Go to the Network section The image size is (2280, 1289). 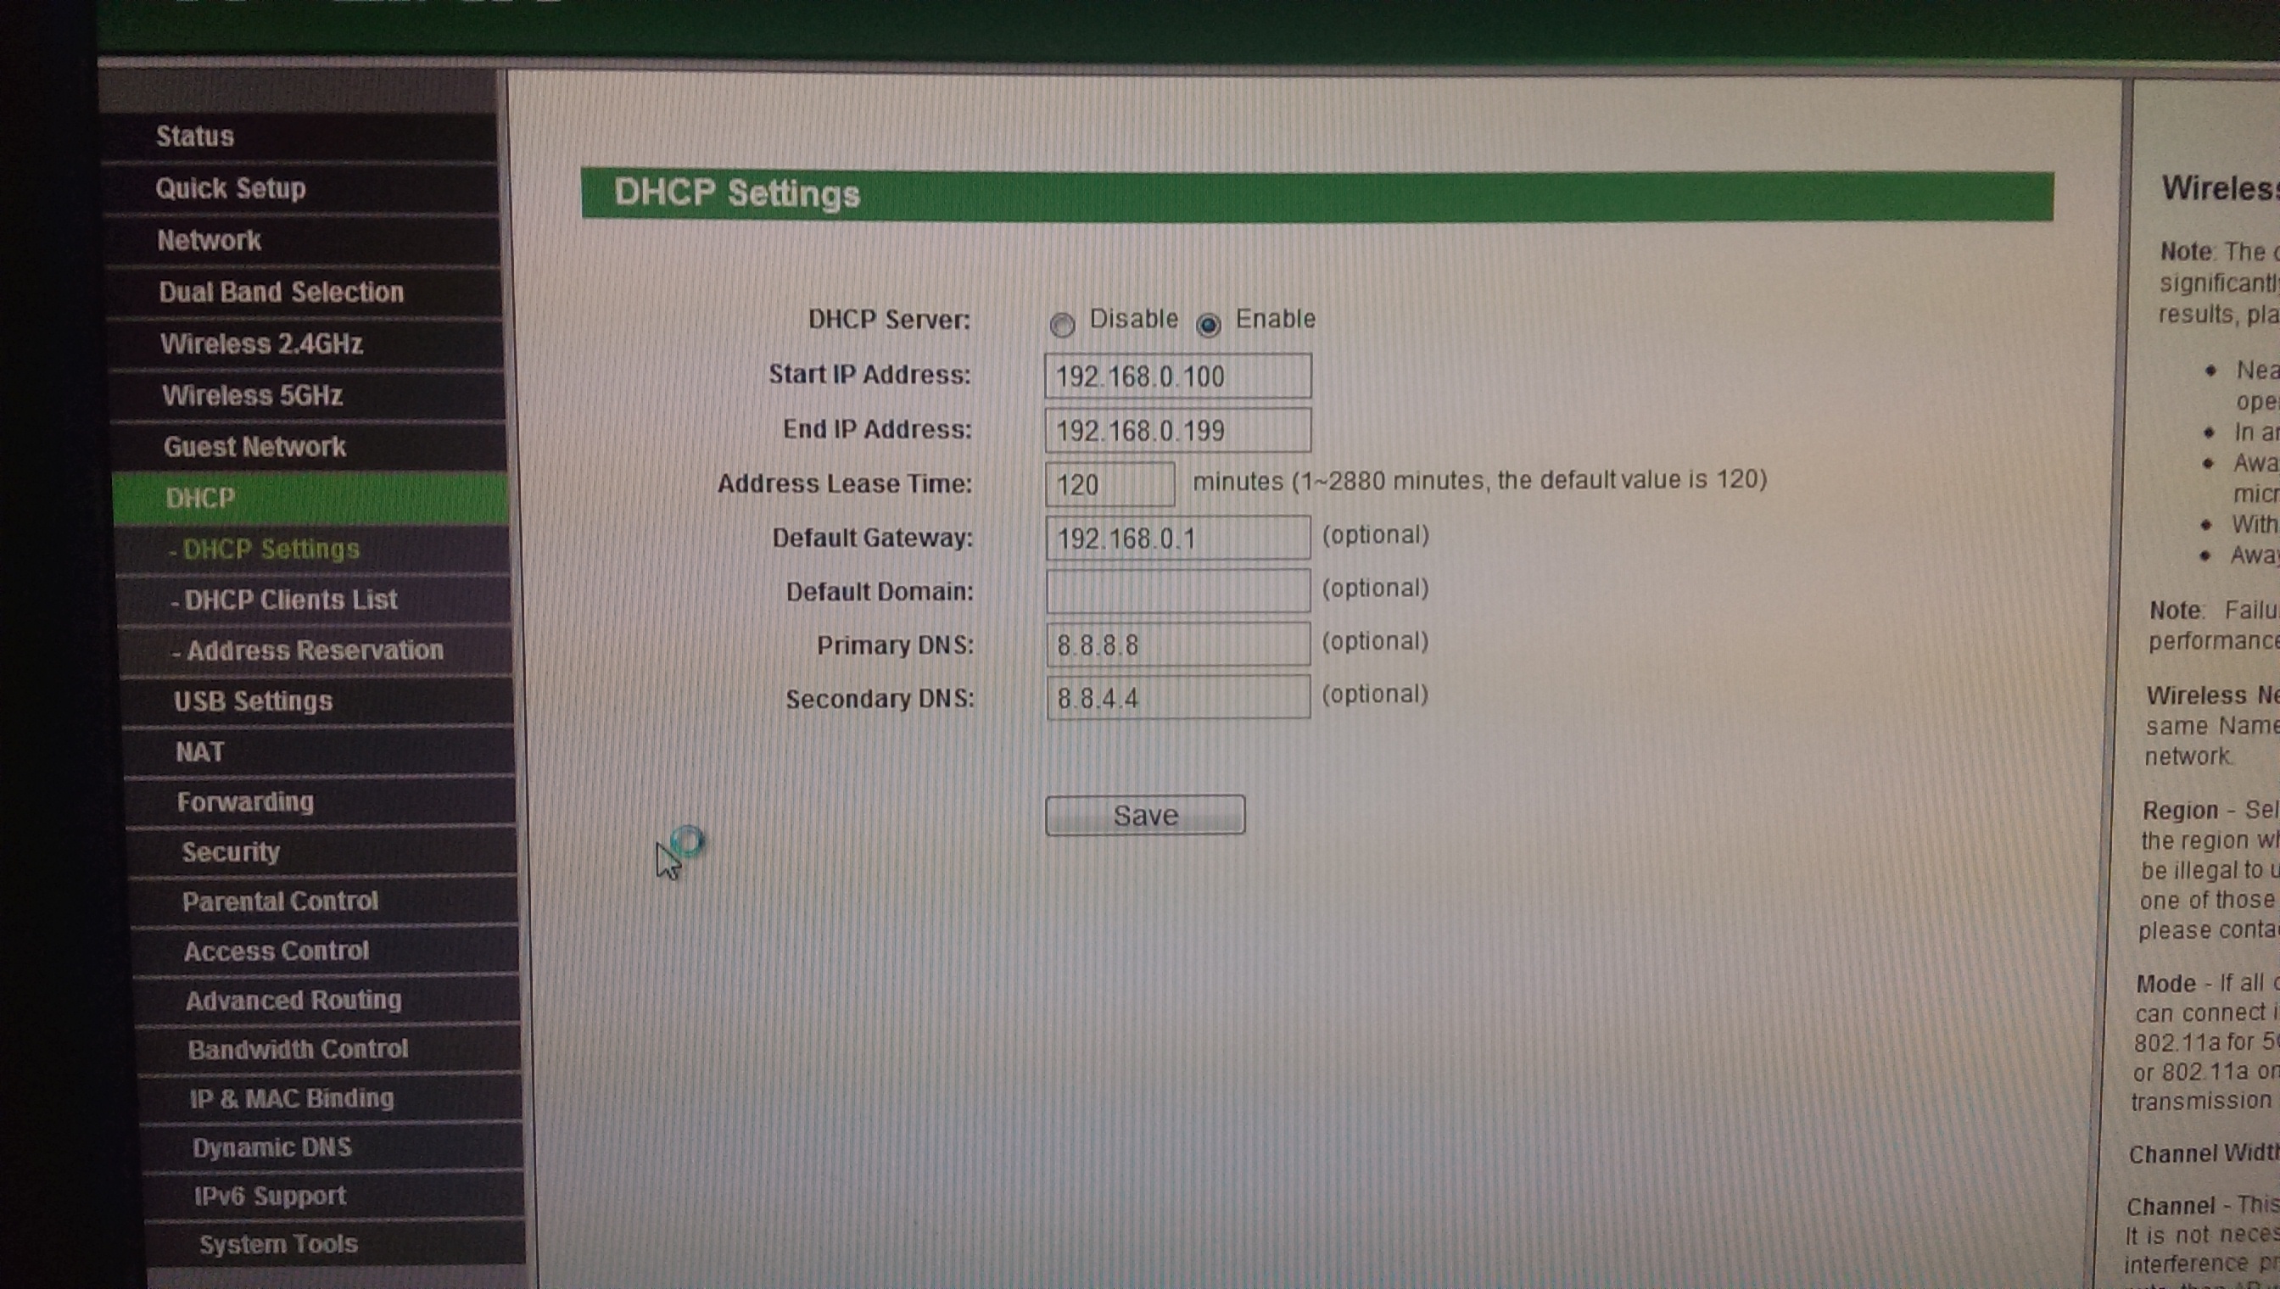tap(209, 240)
